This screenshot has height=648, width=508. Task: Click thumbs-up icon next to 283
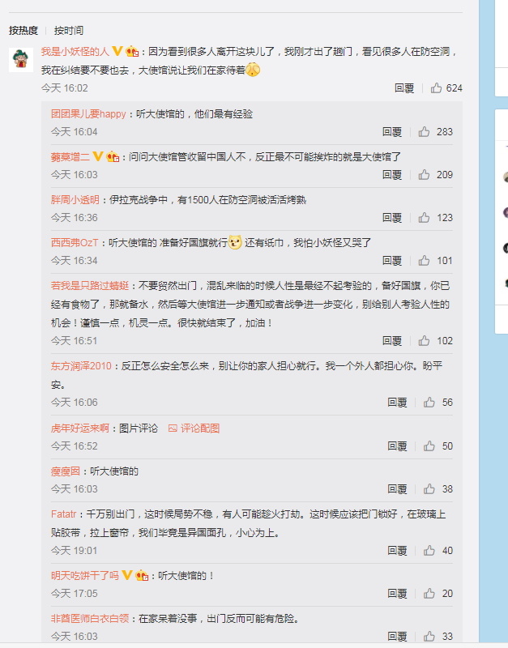click(x=424, y=131)
